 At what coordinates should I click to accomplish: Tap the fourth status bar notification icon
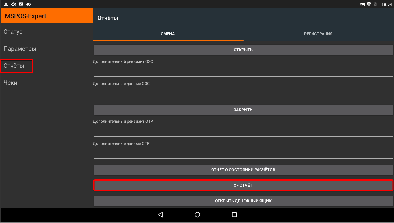click(x=28, y=4)
